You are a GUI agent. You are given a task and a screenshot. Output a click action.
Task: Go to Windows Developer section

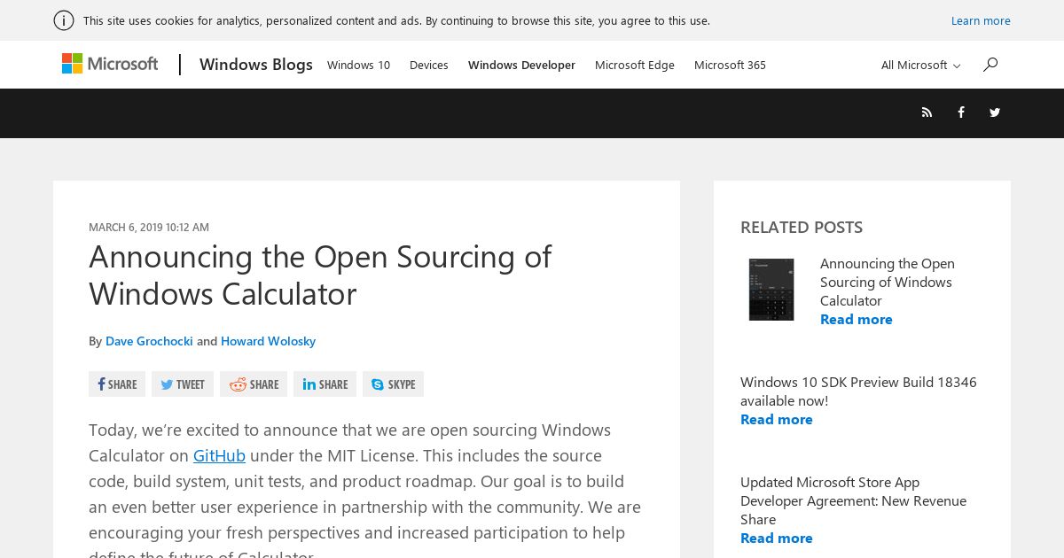tap(521, 65)
